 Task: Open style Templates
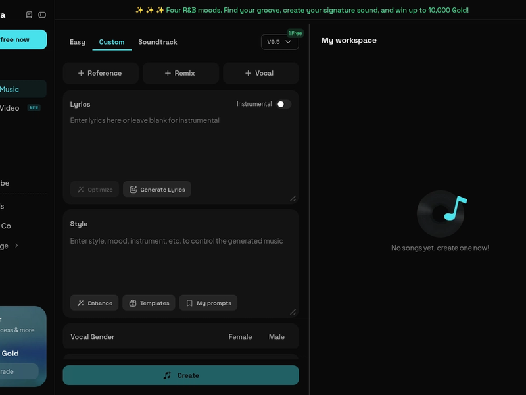pyautogui.click(x=149, y=303)
